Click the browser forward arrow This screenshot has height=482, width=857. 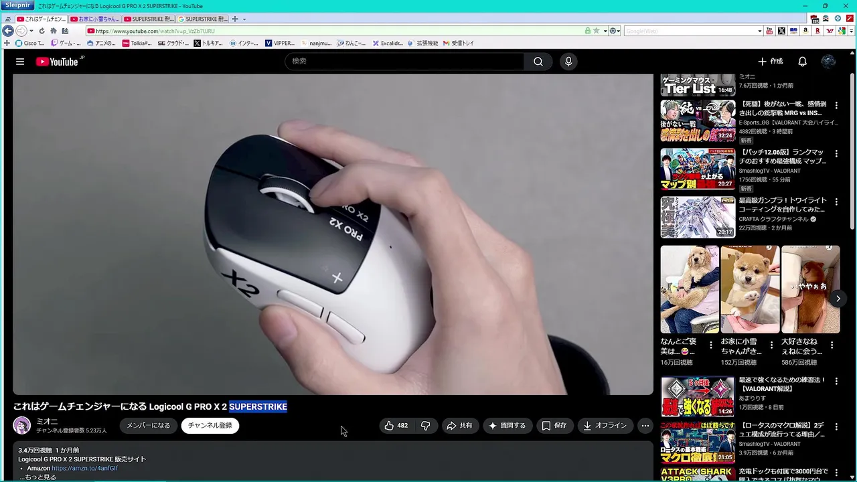[x=21, y=31]
